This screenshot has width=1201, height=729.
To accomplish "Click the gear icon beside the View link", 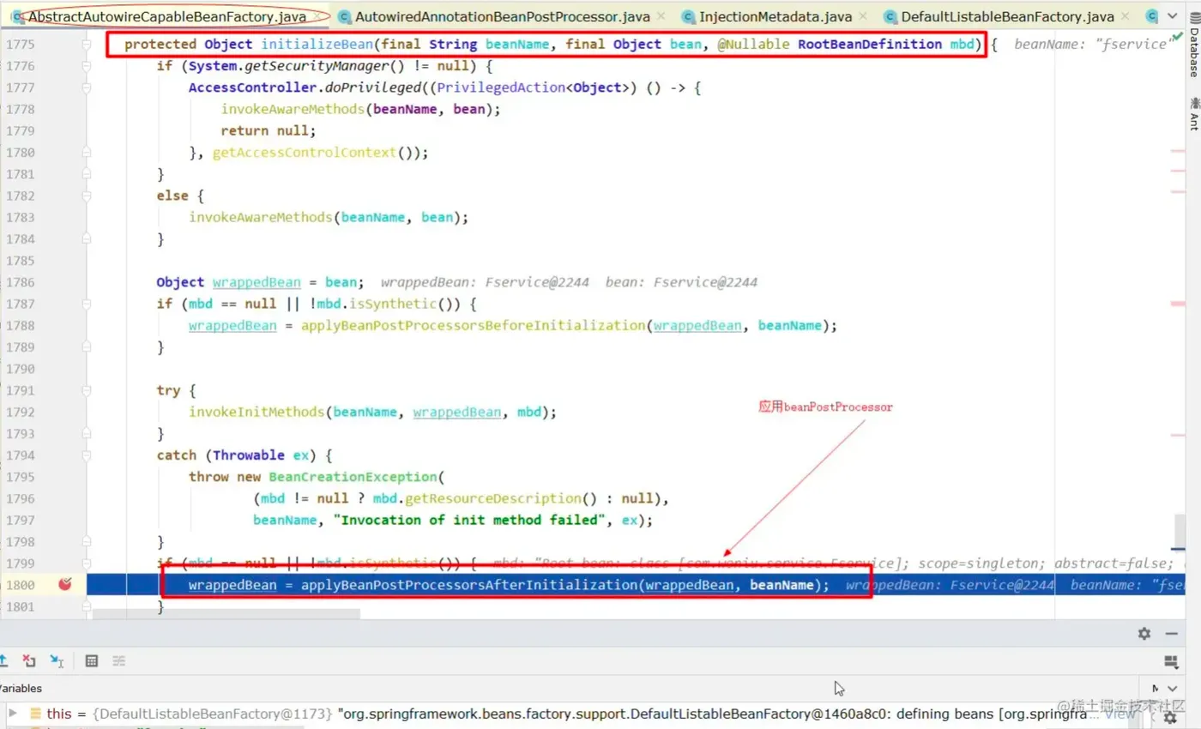I will tap(1170, 717).
